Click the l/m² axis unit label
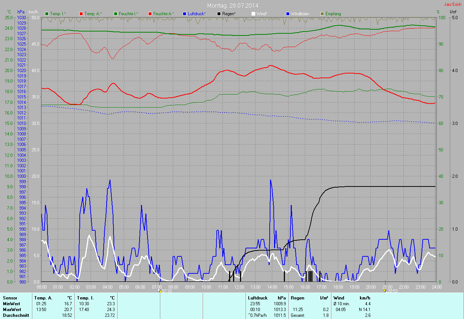464x319 pixels. [453, 12]
